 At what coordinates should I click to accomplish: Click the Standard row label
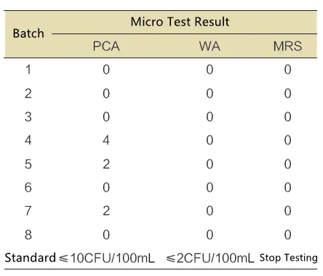pyautogui.click(x=31, y=258)
